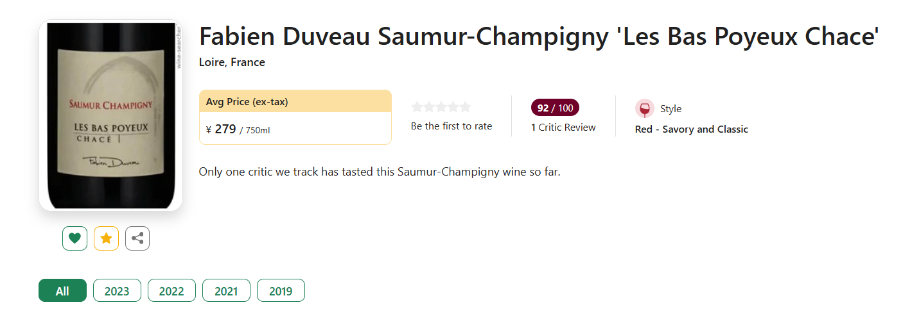Open the 1 Critic Review link
The width and height of the screenshot is (903, 323).
(x=563, y=127)
